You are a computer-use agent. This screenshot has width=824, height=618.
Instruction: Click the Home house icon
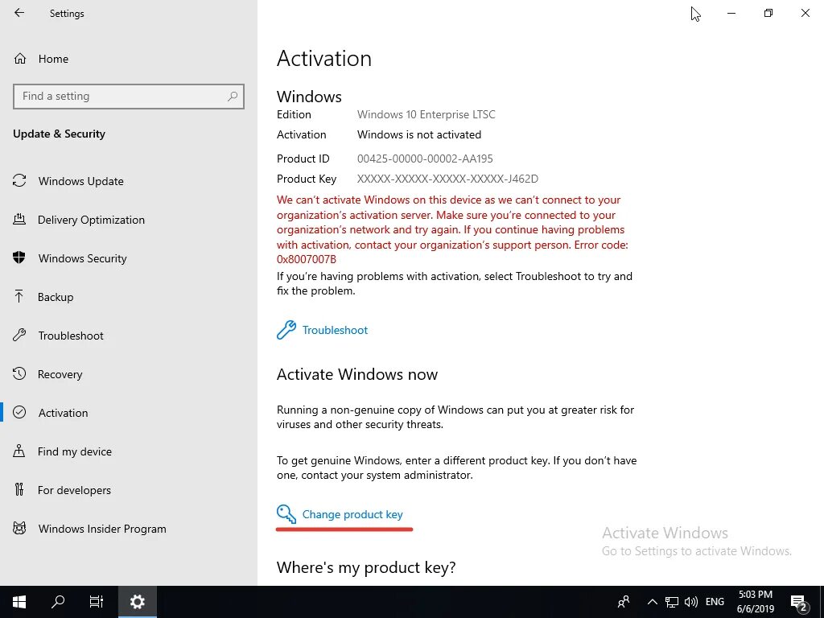tap(20, 58)
